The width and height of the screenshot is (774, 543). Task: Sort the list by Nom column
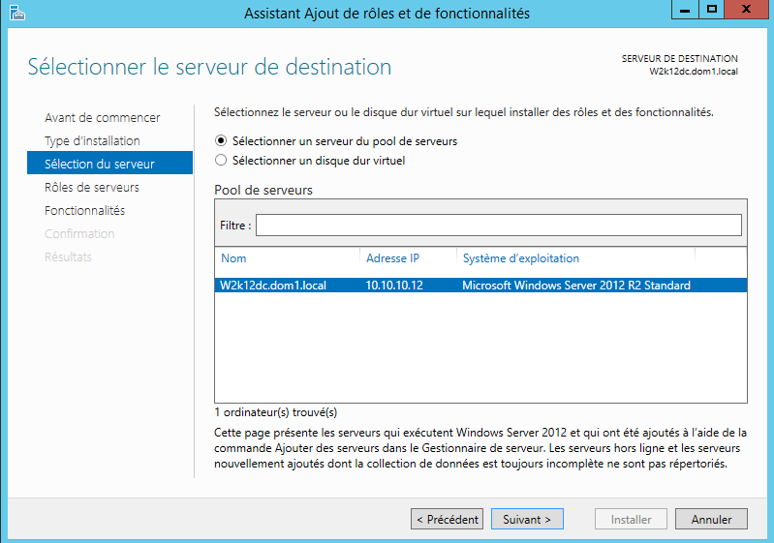coord(286,258)
